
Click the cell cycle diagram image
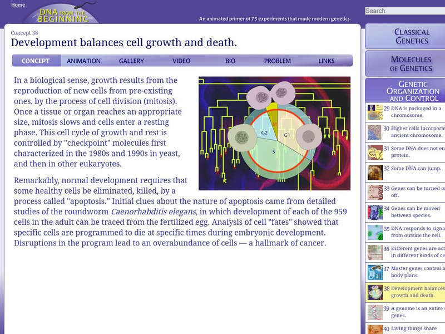tap(274, 133)
